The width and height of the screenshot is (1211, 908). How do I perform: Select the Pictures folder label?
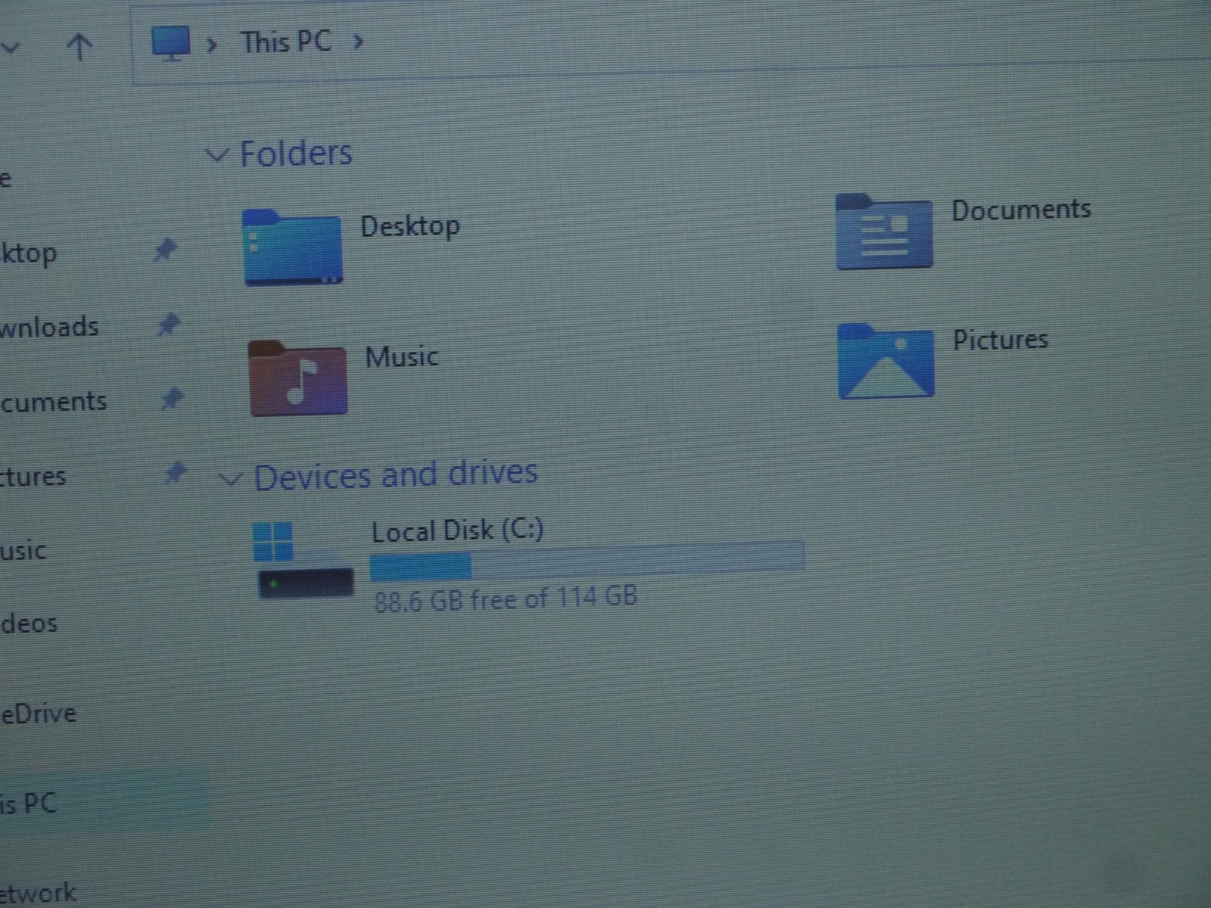[1000, 340]
